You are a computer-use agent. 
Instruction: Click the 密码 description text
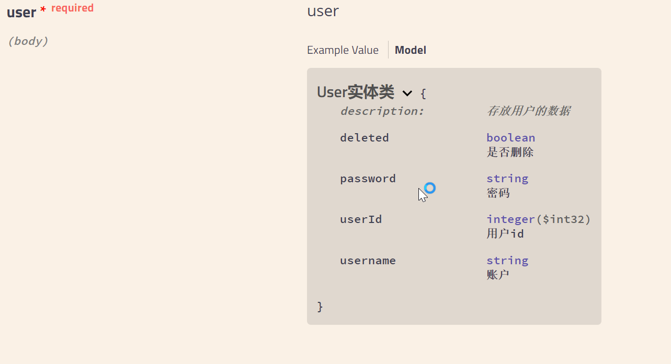click(x=498, y=193)
